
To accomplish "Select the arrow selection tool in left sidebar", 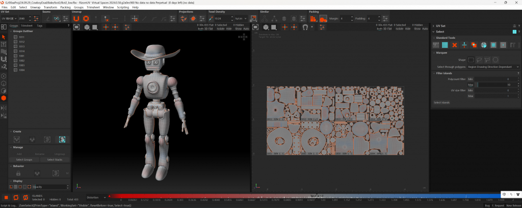I will click(4, 37).
